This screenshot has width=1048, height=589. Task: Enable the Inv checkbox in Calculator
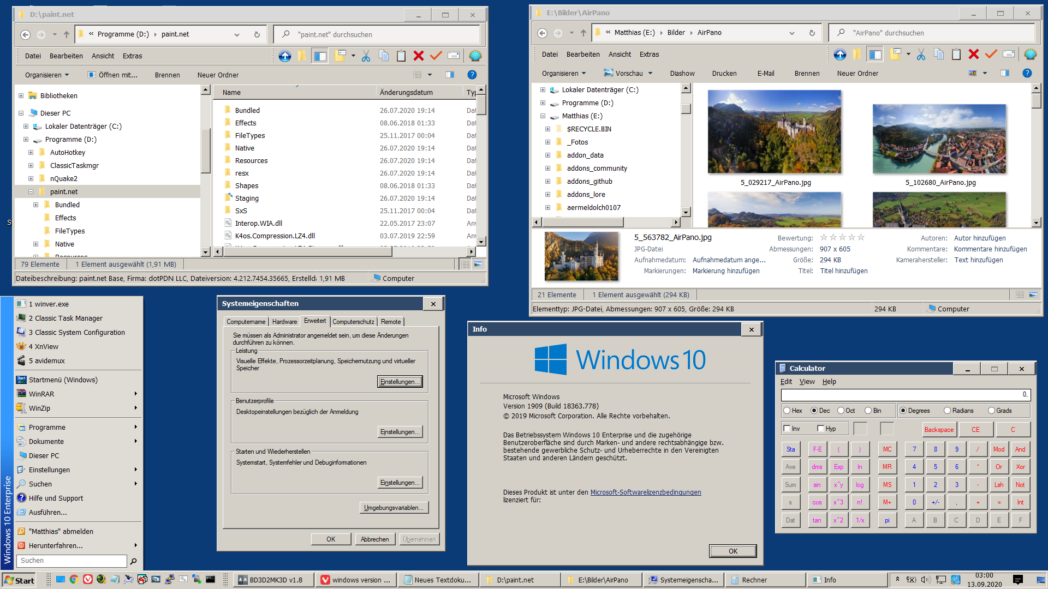tap(787, 429)
